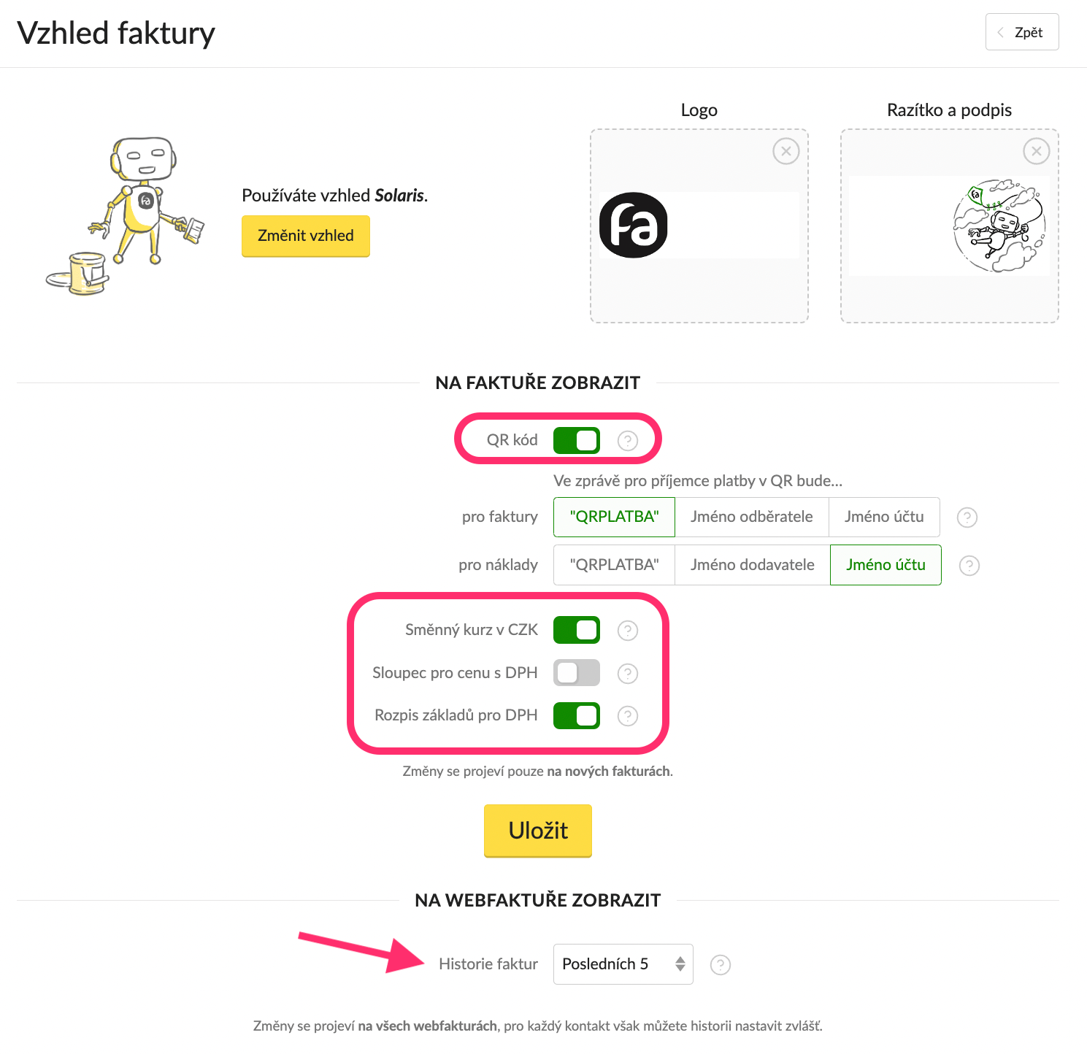Viewport: 1087px width, 1054px height.
Task: Open help icon beside Historie faktur
Action: 720,965
